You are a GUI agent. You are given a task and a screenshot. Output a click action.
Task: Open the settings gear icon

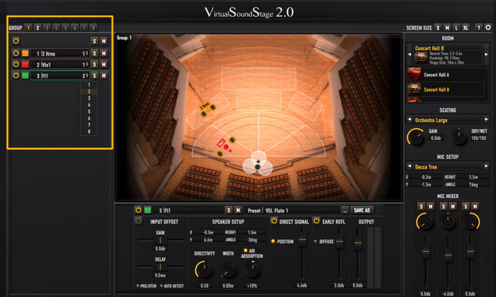pos(488,28)
